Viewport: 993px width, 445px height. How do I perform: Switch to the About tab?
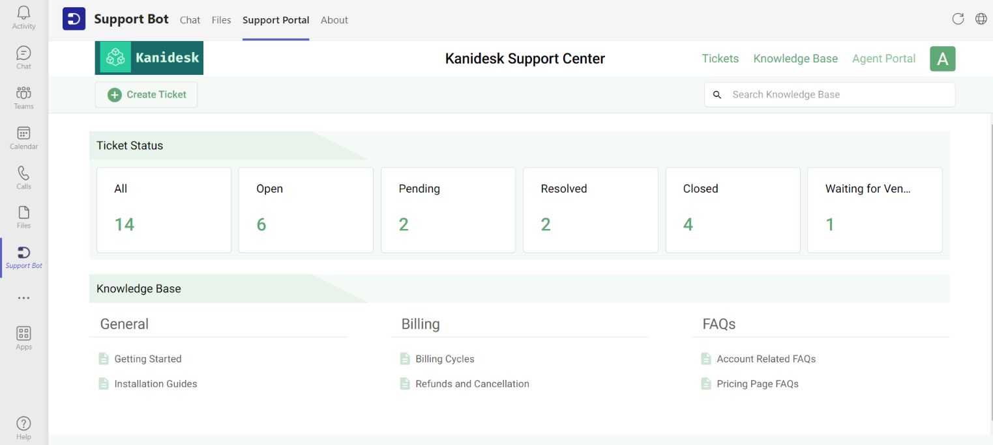[x=334, y=20]
